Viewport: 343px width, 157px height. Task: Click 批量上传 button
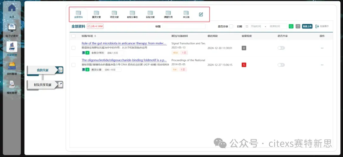click(x=307, y=26)
